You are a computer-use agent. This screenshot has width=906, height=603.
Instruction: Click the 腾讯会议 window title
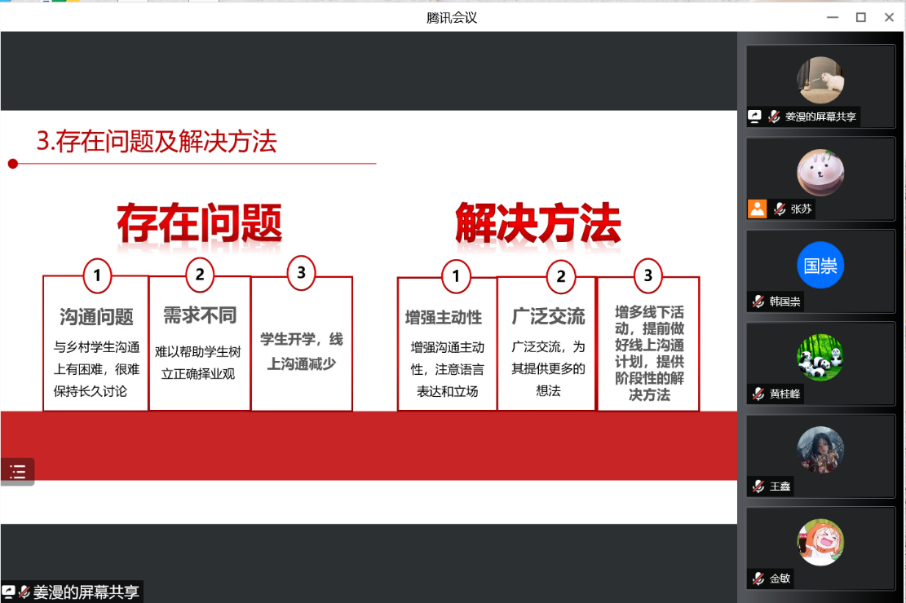pos(452,17)
